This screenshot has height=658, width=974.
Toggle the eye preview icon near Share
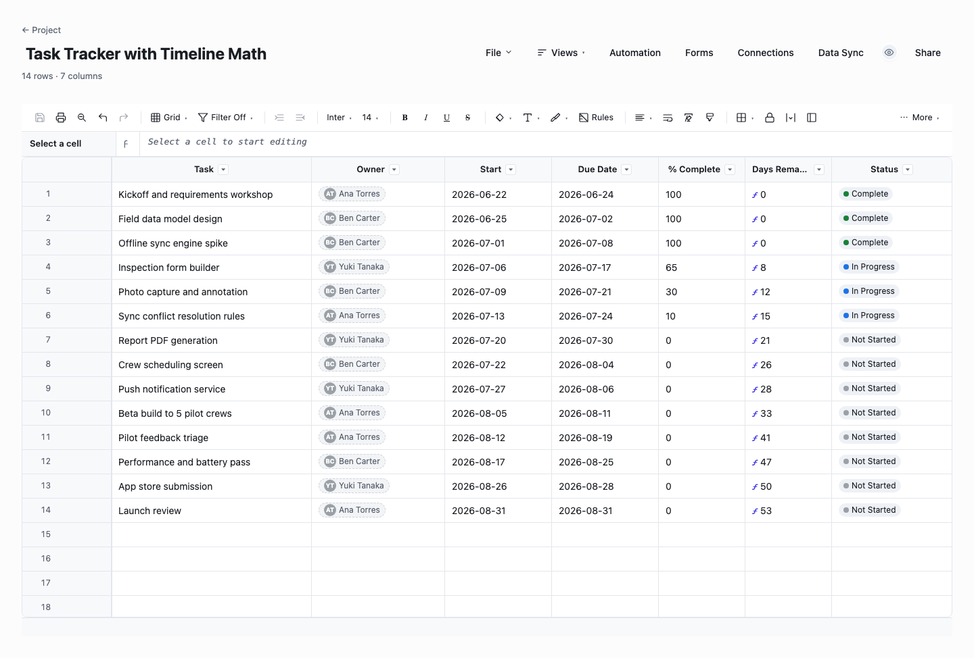pyautogui.click(x=889, y=53)
